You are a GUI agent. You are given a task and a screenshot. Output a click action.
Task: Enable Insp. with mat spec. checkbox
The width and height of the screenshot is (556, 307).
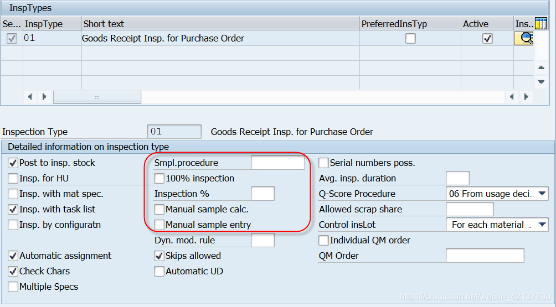[13, 194]
